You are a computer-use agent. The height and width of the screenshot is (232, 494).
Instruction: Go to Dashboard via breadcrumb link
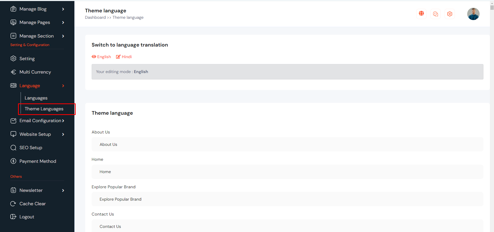point(95,17)
